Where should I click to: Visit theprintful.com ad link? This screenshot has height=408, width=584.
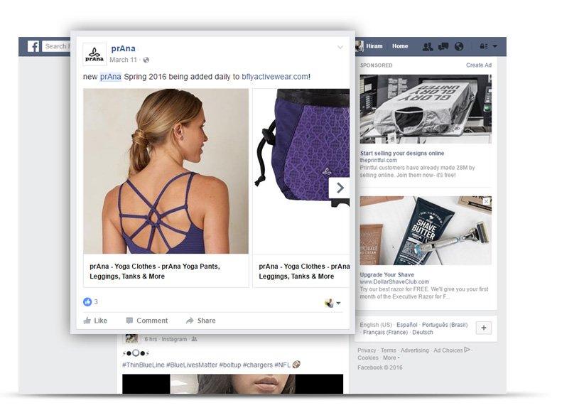click(x=379, y=160)
